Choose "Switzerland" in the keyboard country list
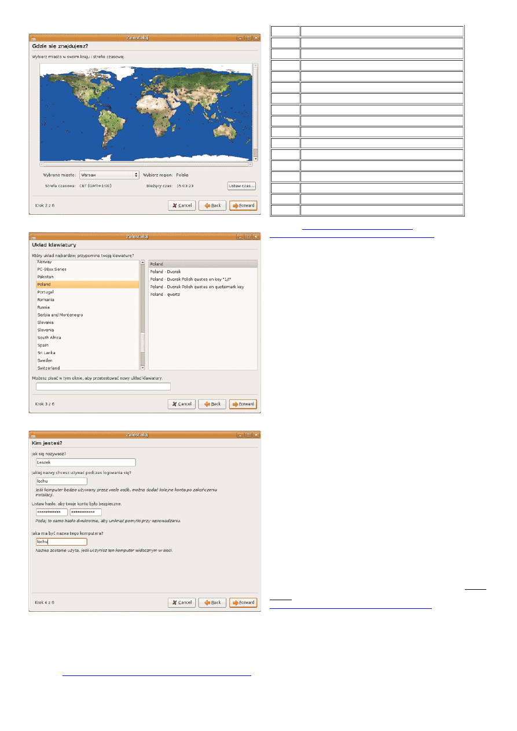The width and height of the screenshot is (517, 731). [49, 368]
